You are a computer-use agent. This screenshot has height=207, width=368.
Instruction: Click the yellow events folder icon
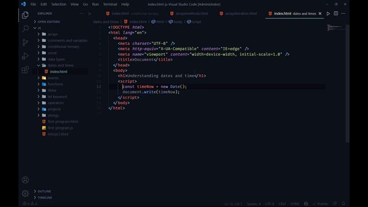[44, 78]
